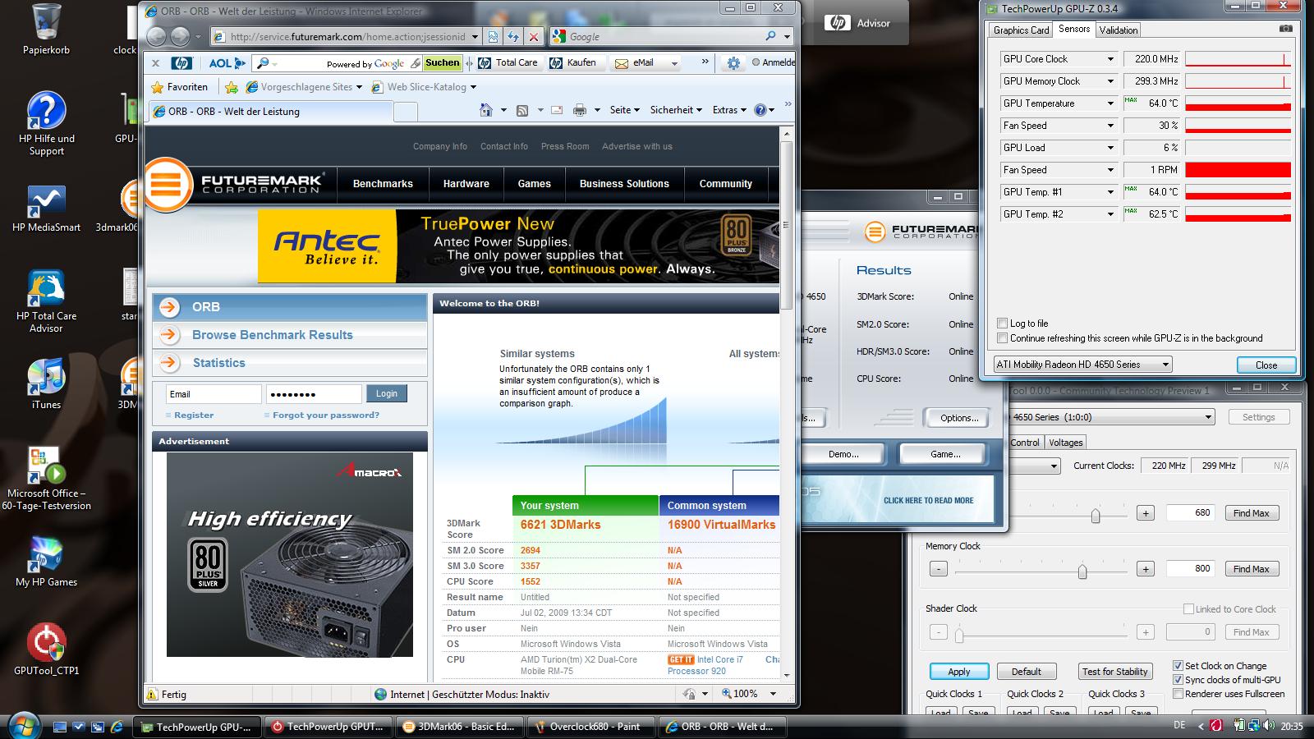Screen dimensions: 1314x739
Task: Click Login button on ORB page
Action: pos(386,394)
